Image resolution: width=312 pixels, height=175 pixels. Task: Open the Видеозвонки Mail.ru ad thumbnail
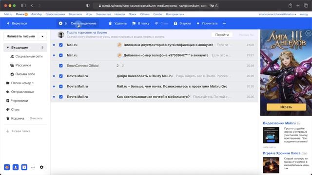[271, 135]
